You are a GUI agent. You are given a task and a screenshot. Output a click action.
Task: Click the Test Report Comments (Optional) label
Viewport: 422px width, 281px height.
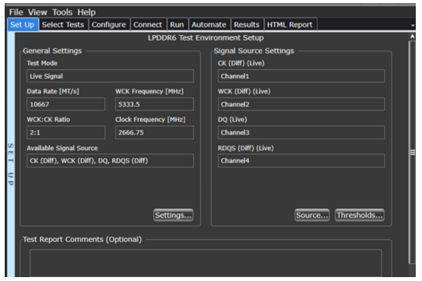82,239
